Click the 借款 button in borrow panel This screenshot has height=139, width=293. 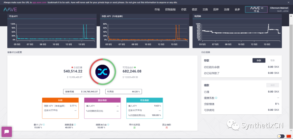click(272, 85)
